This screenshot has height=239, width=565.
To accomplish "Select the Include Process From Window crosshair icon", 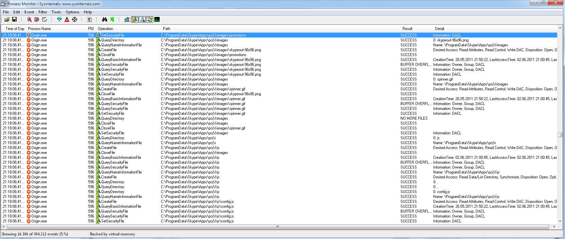I will click(x=75, y=20).
